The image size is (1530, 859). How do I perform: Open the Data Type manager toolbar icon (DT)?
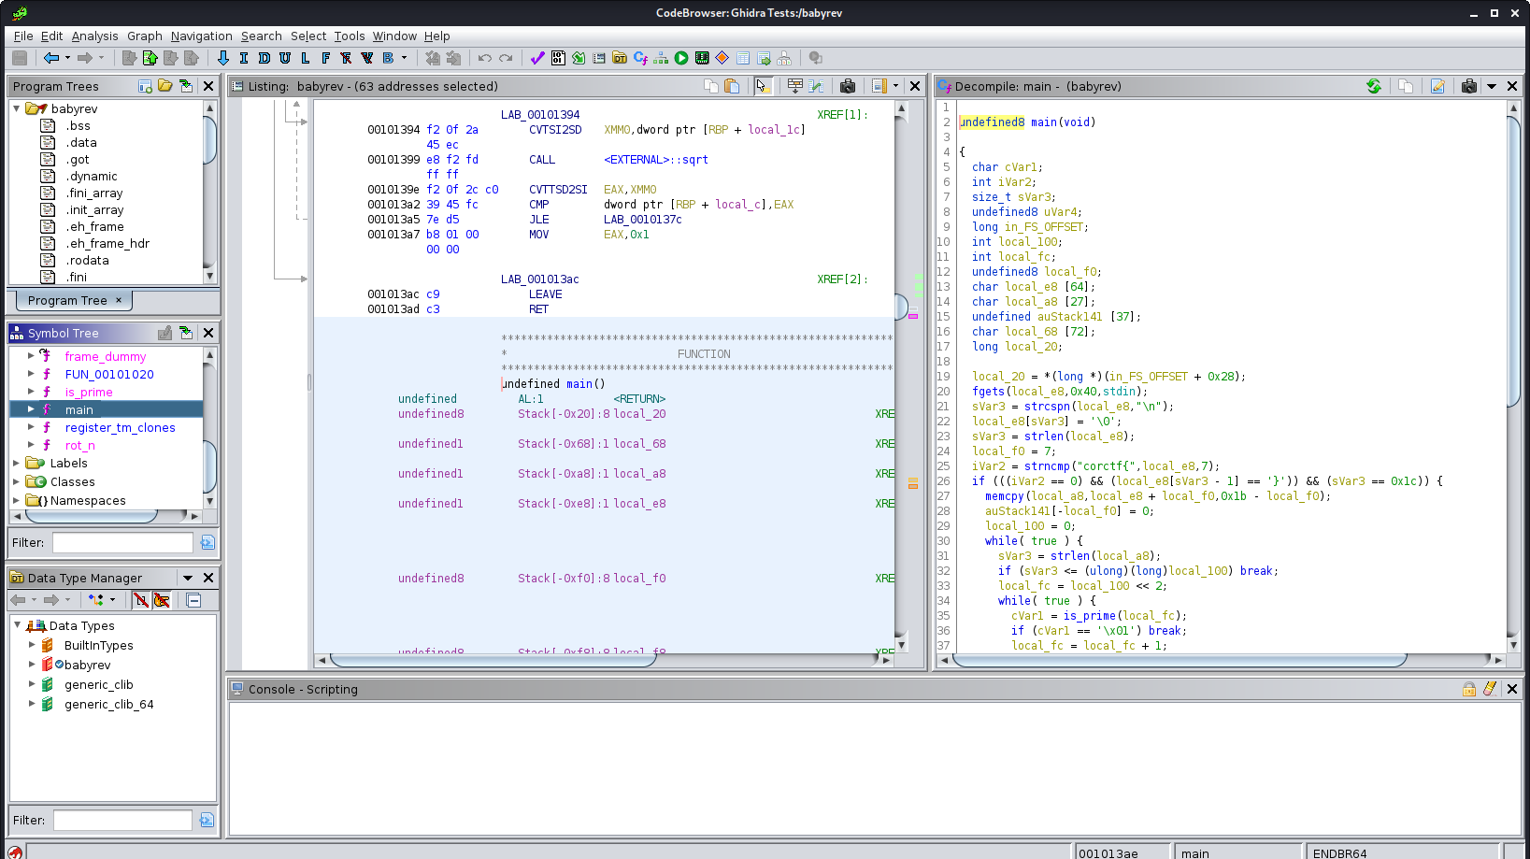[620, 58]
